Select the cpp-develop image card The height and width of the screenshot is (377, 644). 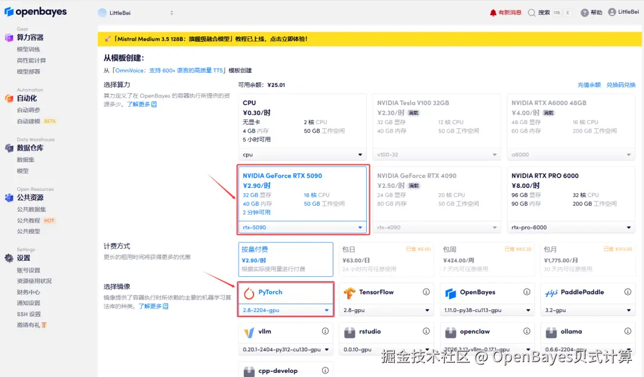click(286, 370)
